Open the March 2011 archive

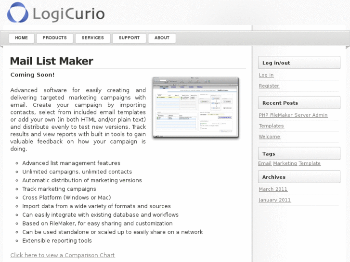coord(273,189)
